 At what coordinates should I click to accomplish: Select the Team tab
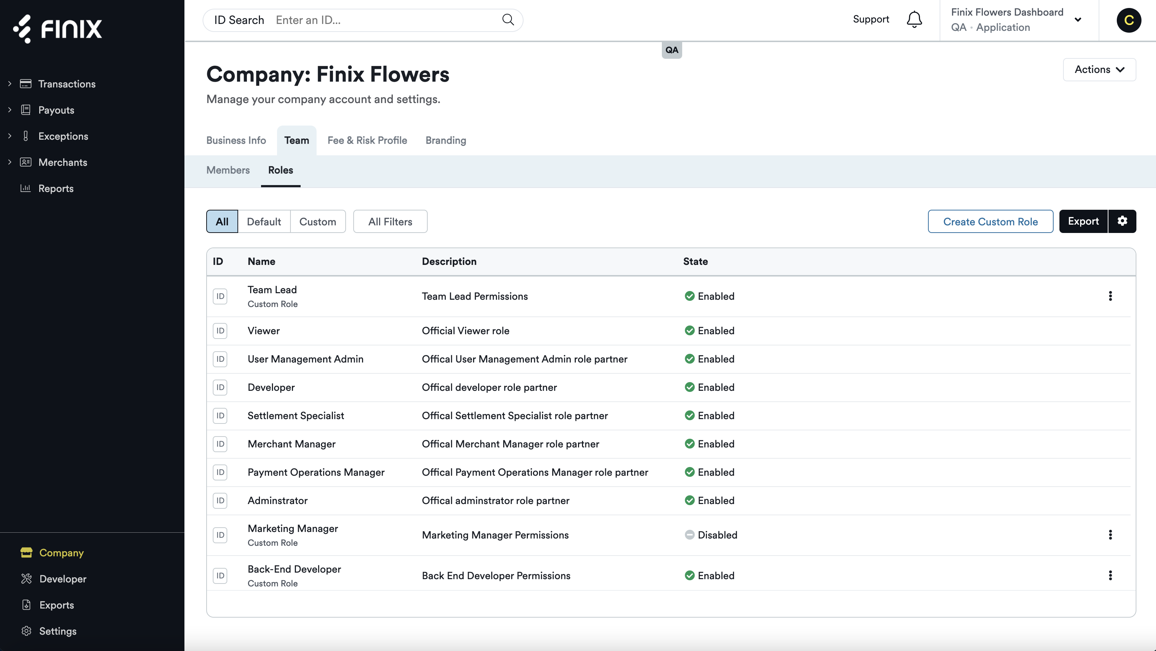click(x=297, y=140)
